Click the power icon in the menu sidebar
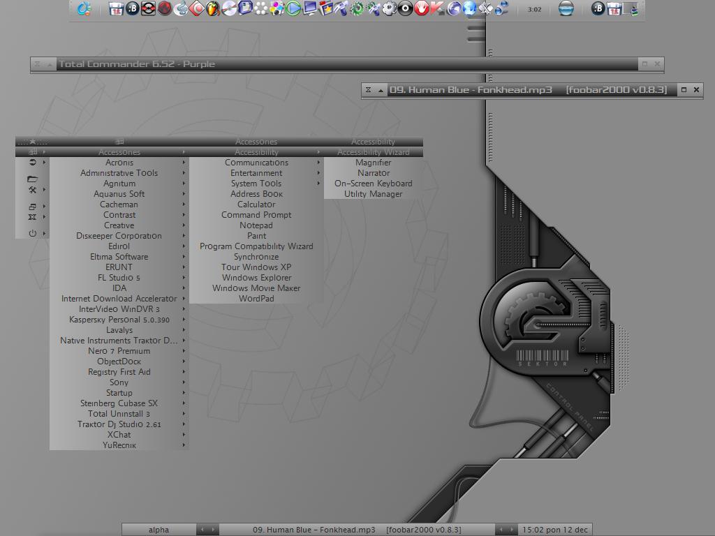The height and width of the screenshot is (536, 715). (32, 233)
